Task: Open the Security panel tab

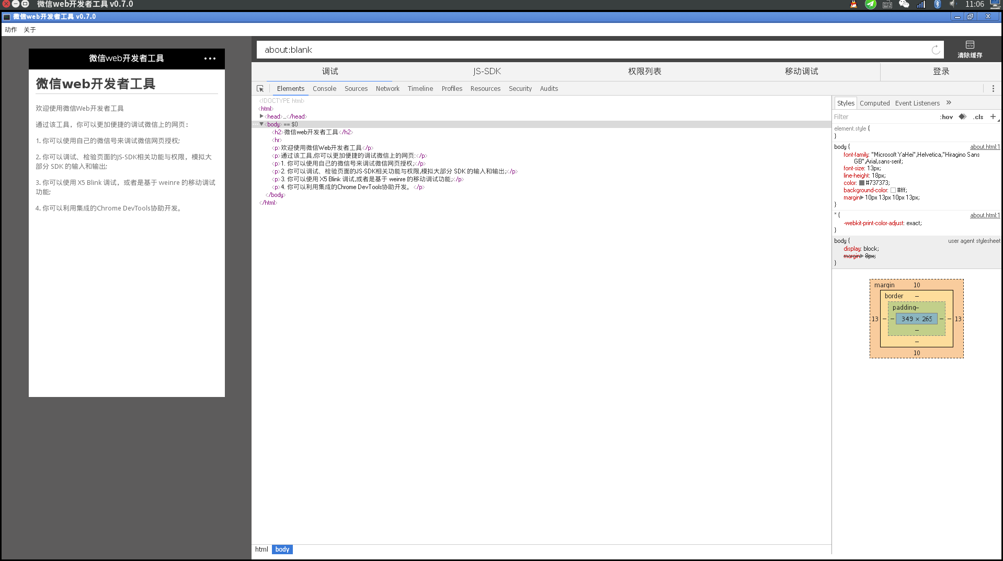Action: pos(520,89)
